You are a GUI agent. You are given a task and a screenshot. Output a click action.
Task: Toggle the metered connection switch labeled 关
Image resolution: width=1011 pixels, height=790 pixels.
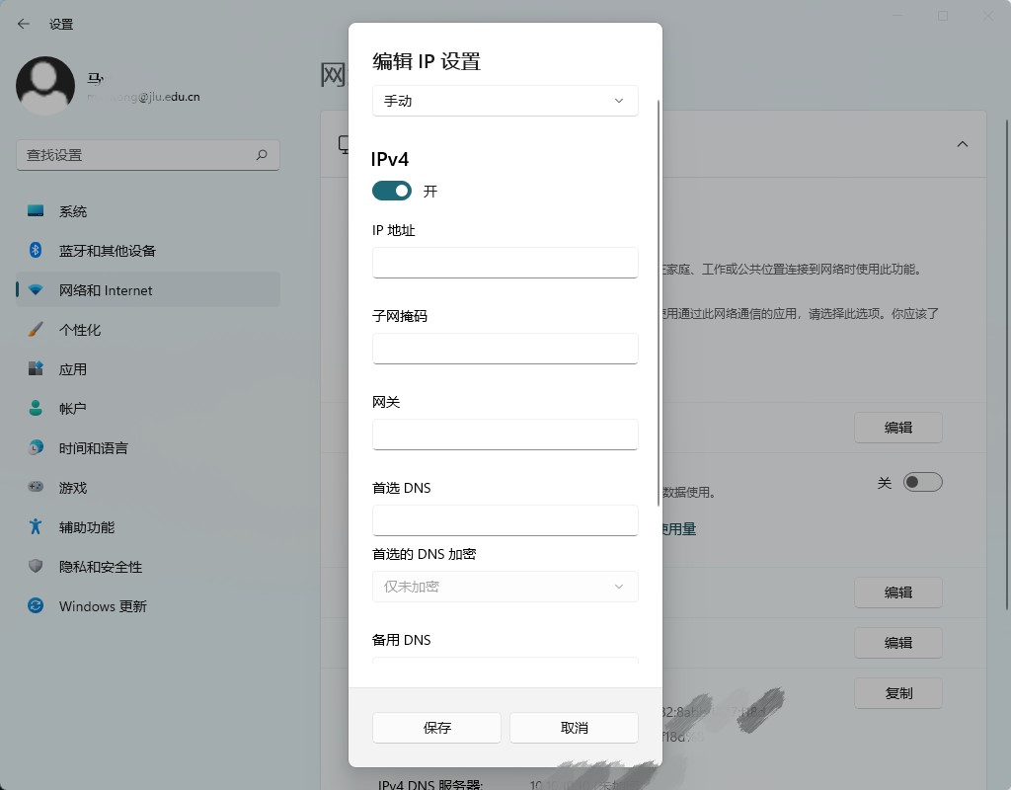(923, 482)
